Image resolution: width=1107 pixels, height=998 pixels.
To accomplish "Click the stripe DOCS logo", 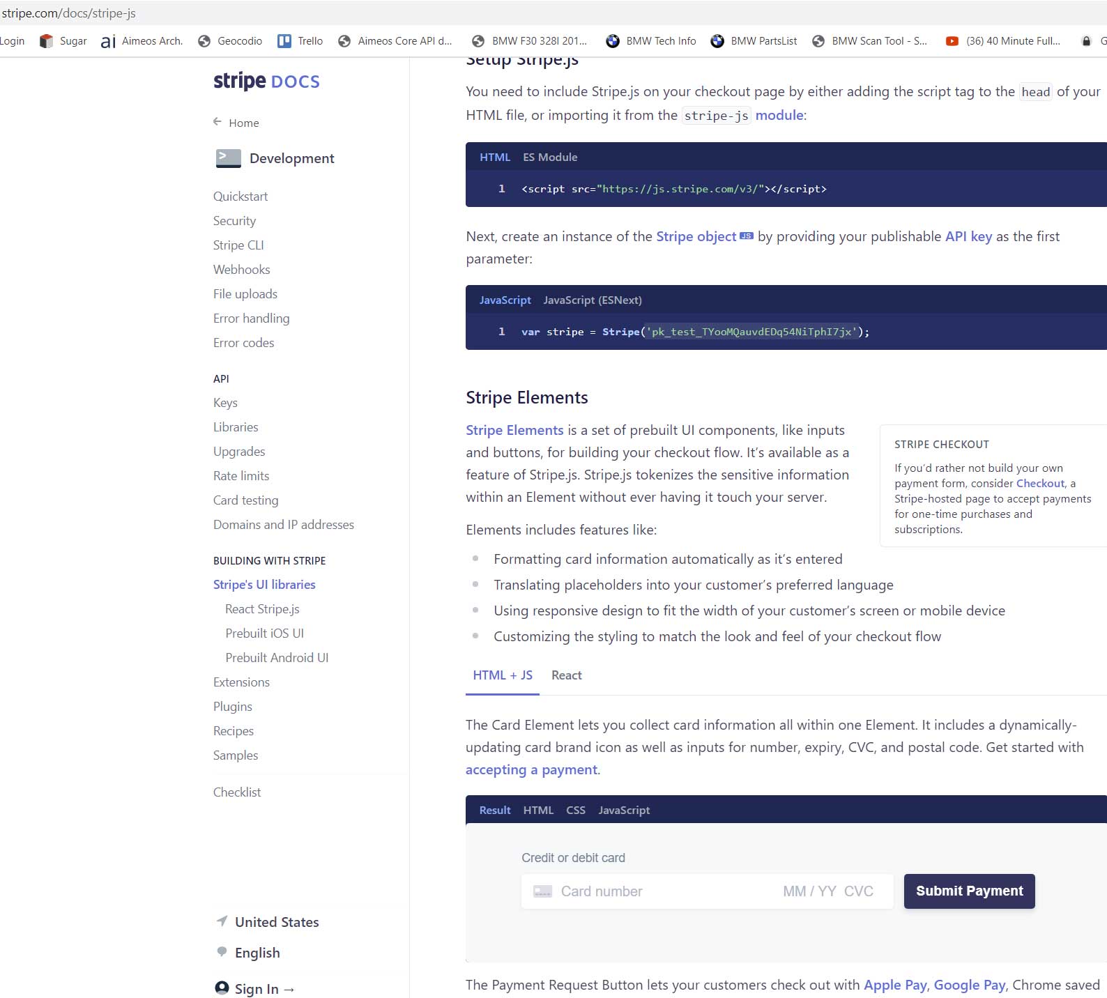I will coord(266,81).
